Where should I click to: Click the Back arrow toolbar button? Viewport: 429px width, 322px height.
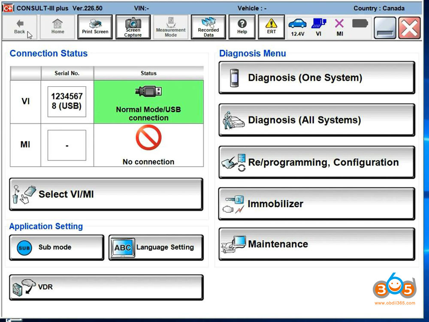20,27
